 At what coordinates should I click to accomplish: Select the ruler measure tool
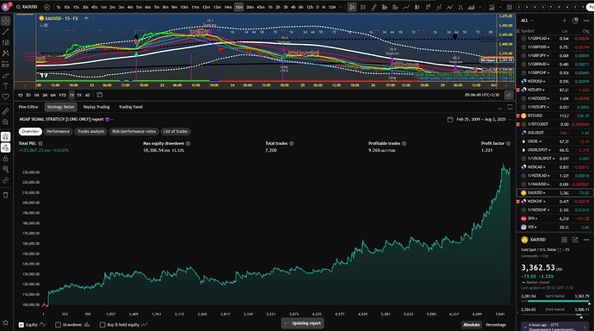[6, 111]
